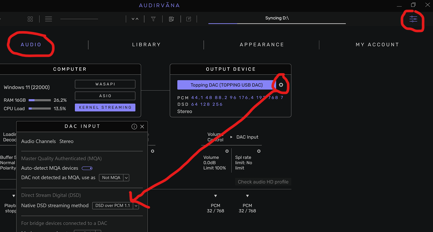Show DAC Input info icon
Image resolution: width=433 pixels, height=232 pixels.
click(x=134, y=126)
